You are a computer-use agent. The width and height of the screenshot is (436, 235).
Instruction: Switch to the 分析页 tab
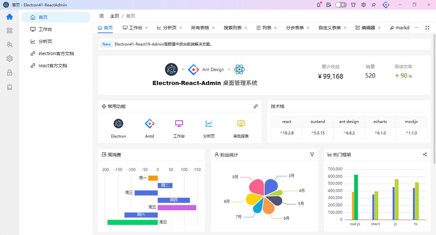[x=167, y=28]
